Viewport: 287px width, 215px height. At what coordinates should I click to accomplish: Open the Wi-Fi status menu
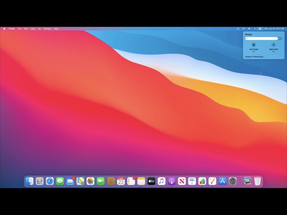point(244,29)
